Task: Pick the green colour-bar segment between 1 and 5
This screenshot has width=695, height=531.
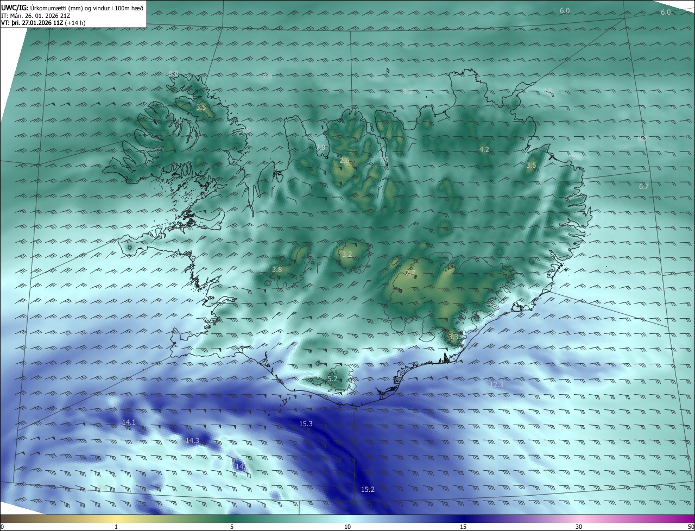Action: tap(174, 519)
